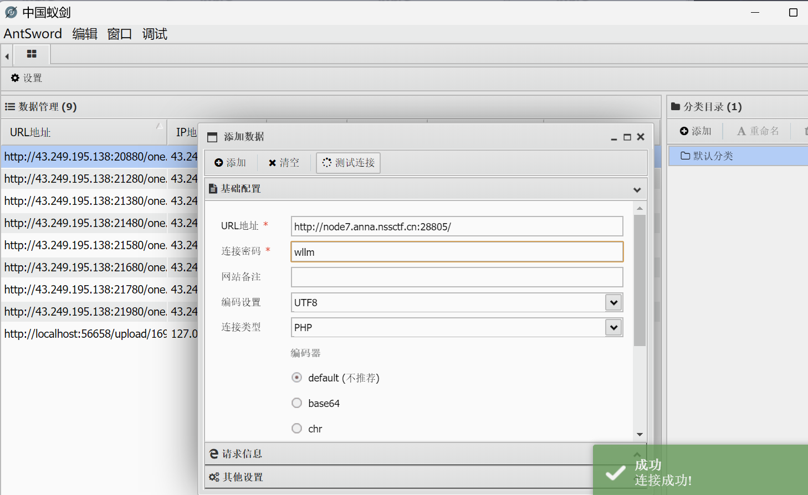The width and height of the screenshot is (808, 495).
Task: Open the UTF8 encoding dropdown
Action: click(x=613, y=302)
